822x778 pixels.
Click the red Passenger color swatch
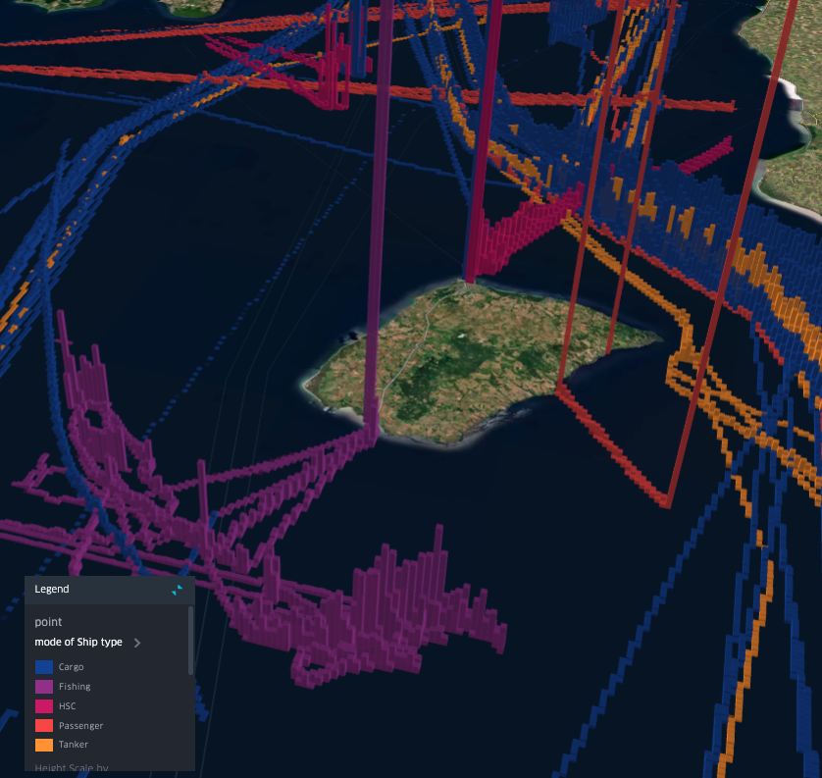tap(43, 726)
